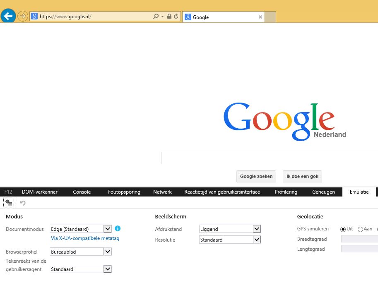Screen dimensions: 378x290
Task: Click the Modus section heading
Action: pos(14,216)
